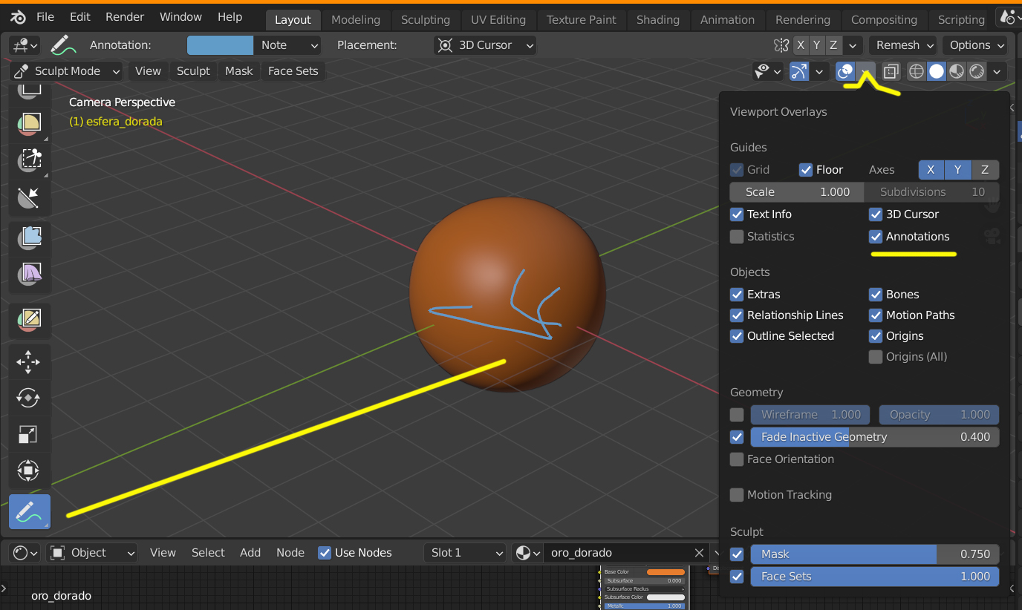Image resolution: width=1022 pixels, height=610 pixels.
Task: Click the blue annotation color swatch
Action: (220, 45)
